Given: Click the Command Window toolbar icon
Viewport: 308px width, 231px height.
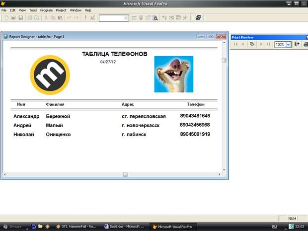Looking at the screenshot, I should click(x=134, y=18).
